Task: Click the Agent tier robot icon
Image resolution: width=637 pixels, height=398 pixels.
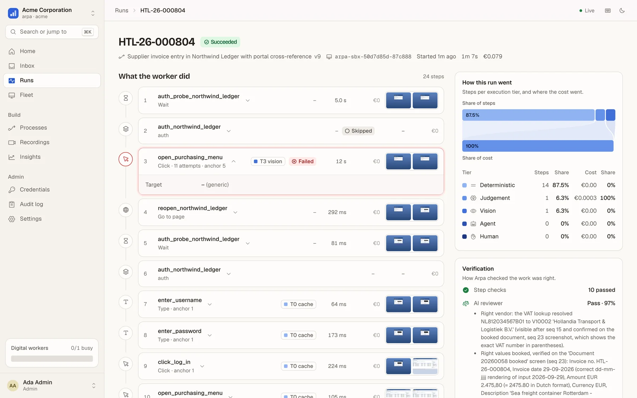Action: click(x=473, y=224)
